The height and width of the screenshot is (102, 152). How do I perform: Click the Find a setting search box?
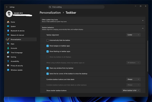click(x=76, y=7)
